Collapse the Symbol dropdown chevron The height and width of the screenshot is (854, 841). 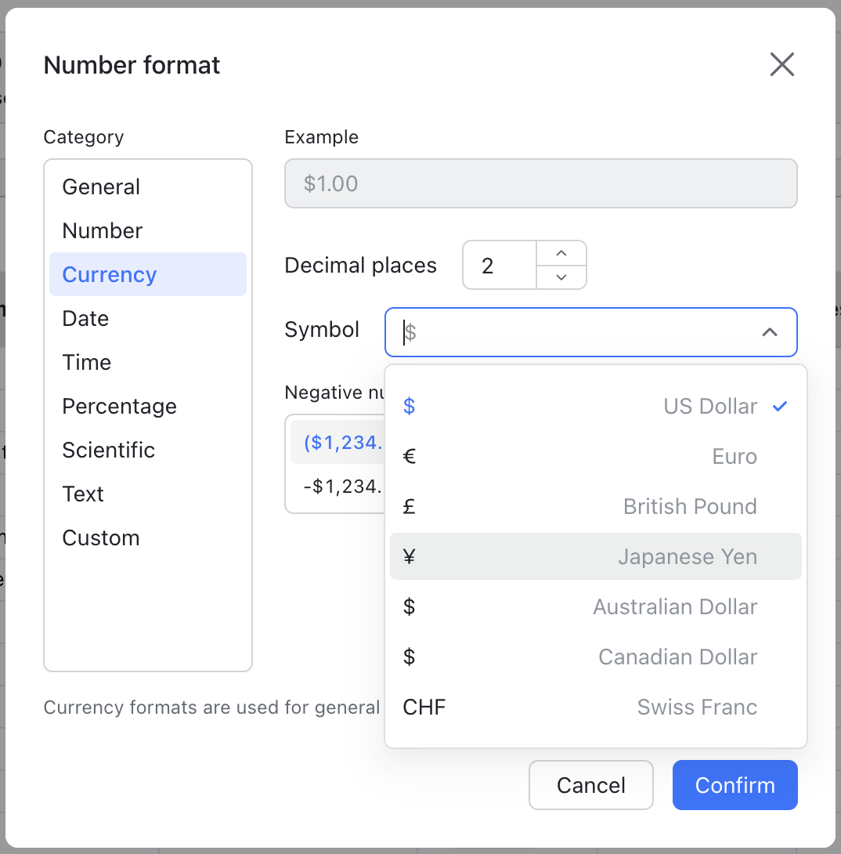click(x=769, y=332)
